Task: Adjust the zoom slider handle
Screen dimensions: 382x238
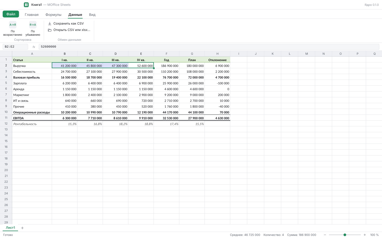Action: click(x=345, y=235)
